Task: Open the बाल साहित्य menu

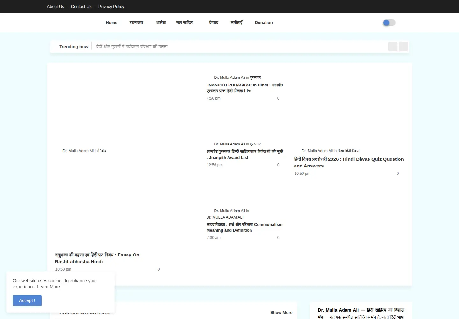Action: (x=185, y=23)
